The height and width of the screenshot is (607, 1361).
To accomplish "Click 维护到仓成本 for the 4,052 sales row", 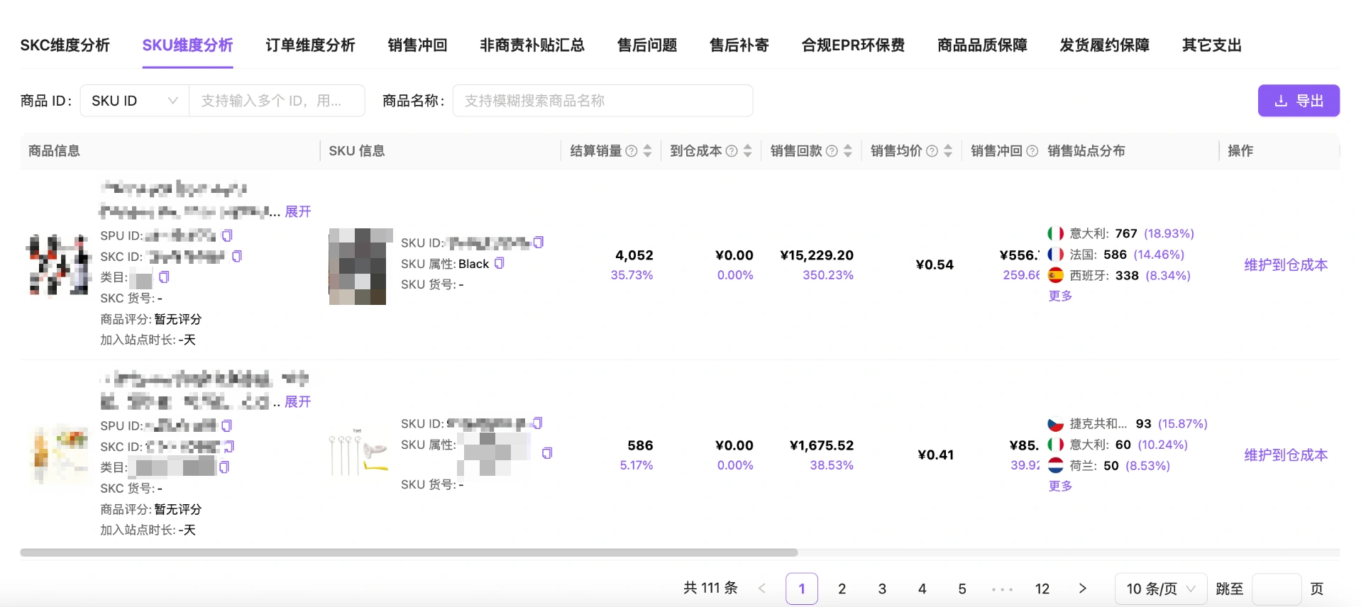I will point(1285,265).
